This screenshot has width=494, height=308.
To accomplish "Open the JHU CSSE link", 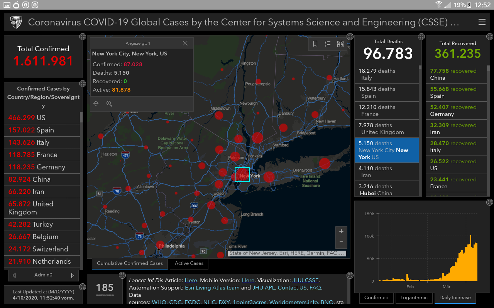I will [x=306, y=280].
